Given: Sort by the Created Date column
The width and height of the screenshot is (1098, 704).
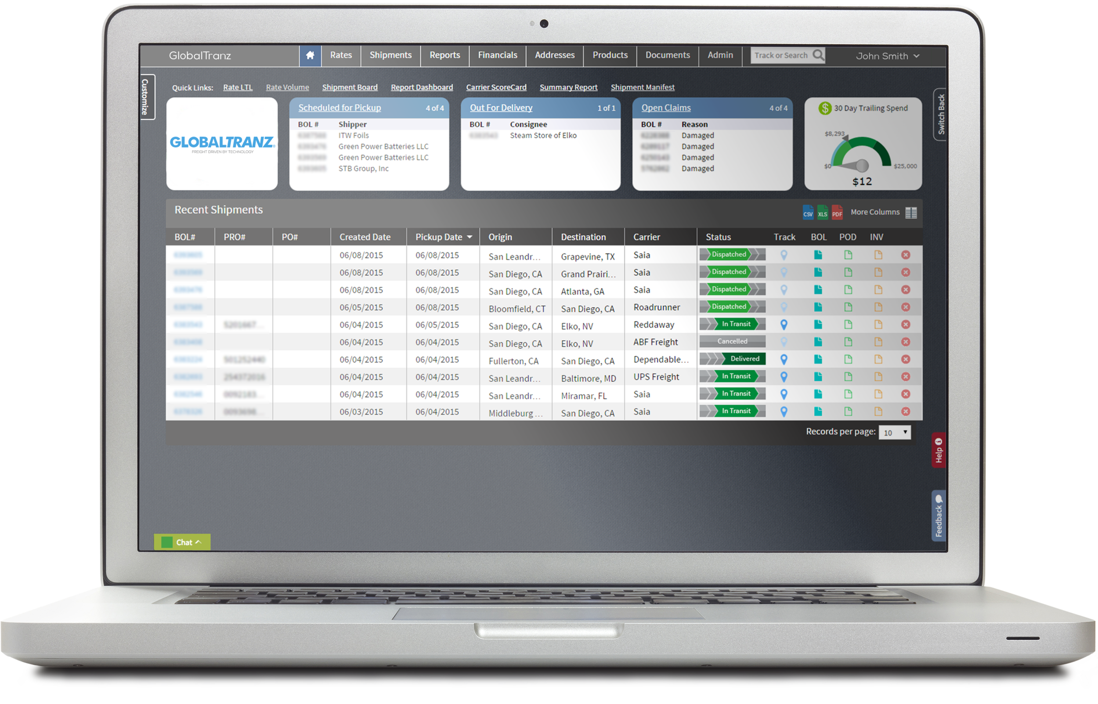Looking at the screenshot, I should point(365,237).
